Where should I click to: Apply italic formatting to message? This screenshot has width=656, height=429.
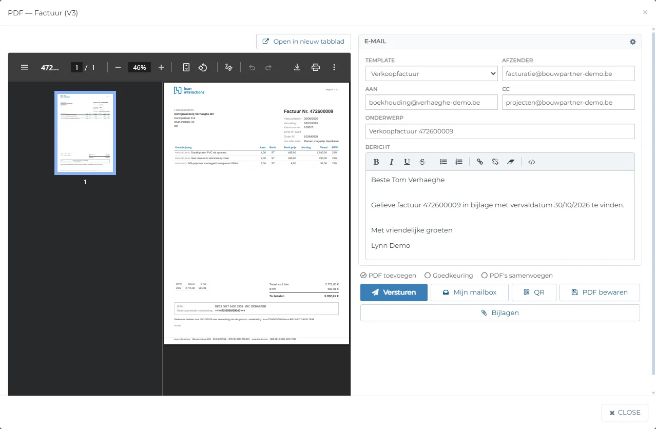(x=392, y=162)
